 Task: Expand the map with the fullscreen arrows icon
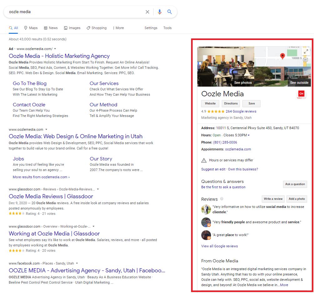tap(306, 52)
